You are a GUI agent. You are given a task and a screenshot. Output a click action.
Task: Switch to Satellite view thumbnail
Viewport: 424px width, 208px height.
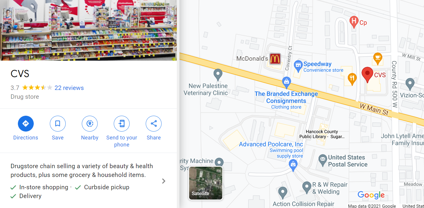click(206, 183)
